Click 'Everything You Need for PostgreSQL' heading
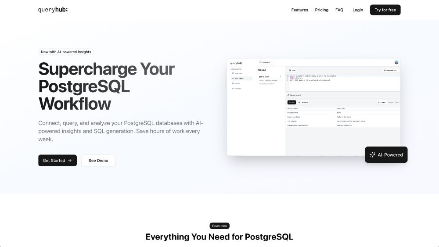The image size is (439, 247). tap(219, 236)
